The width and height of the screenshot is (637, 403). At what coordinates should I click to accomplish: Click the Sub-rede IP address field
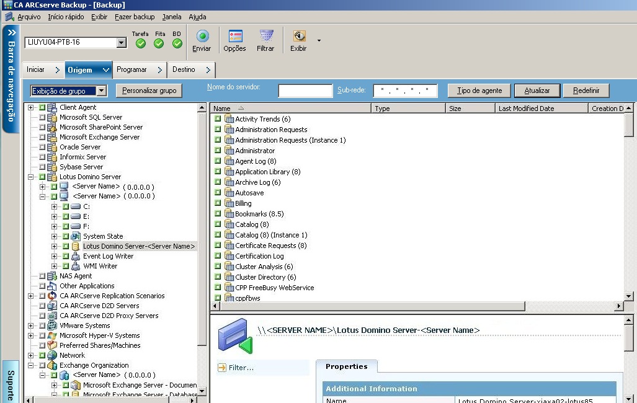pos(405,91)
